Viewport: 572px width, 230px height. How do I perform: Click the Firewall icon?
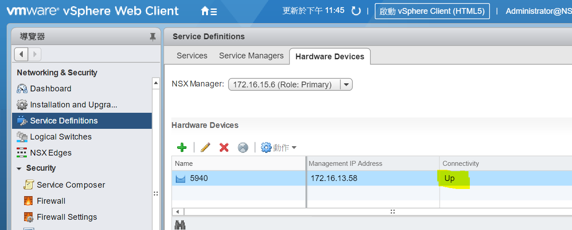tap(29, 201)
